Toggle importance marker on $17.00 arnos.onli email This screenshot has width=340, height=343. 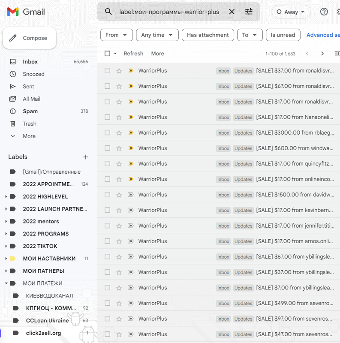pyautogui.click(x=131, y=241)
